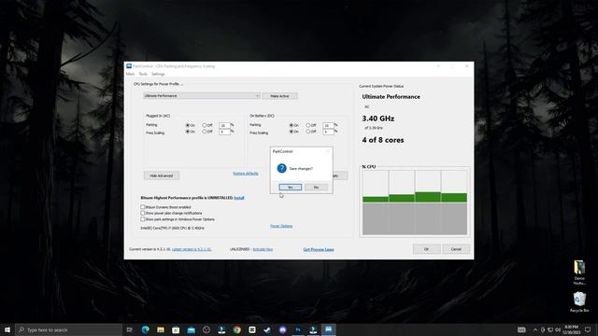Click the taskbar clock and date
Image resolution: width=598 pixels, height=336 pixels.
pyautogui.click(x=572, y=329)
